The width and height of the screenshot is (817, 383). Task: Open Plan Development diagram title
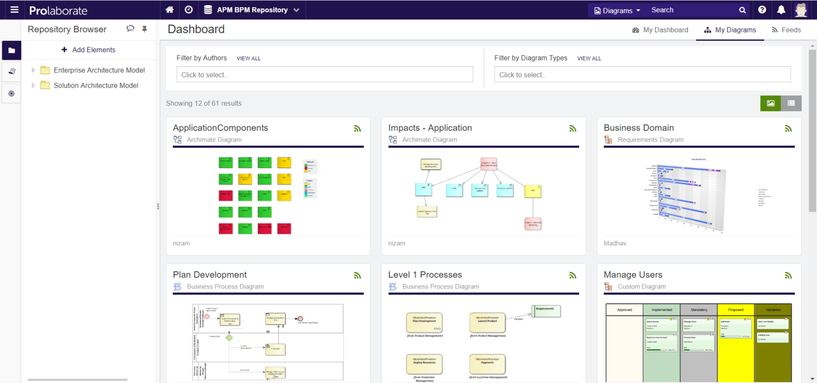point(210,275)
